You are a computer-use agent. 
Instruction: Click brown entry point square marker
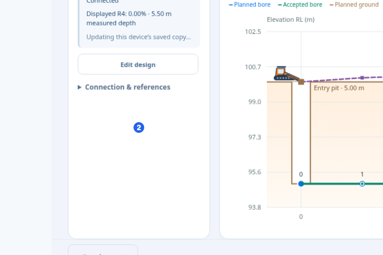click(x=301, y=82)
